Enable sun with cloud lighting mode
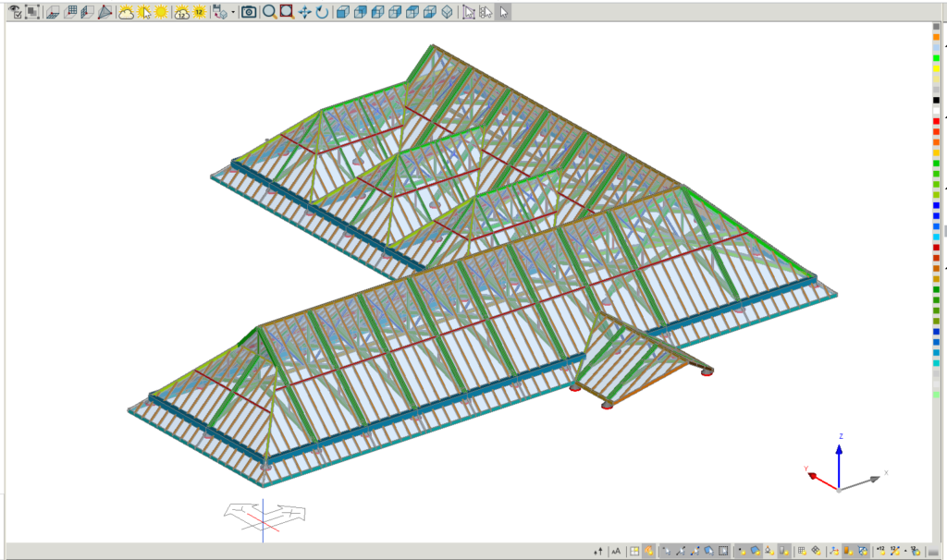947x560 pixels. [x=126, y=12]
